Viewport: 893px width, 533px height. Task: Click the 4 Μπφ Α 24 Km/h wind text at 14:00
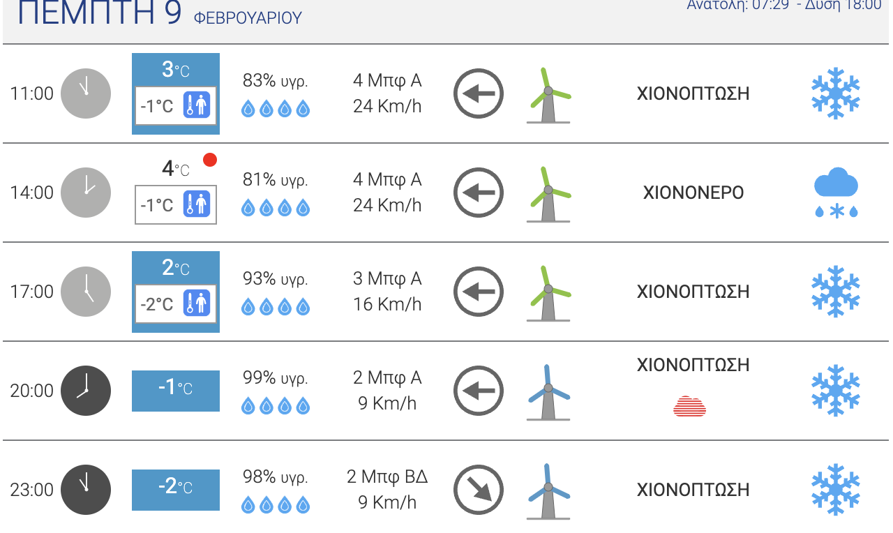(x=387, y=193)
